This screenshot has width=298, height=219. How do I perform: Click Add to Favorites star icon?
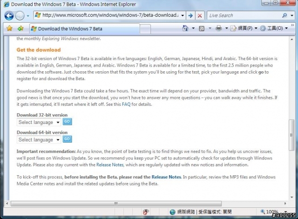pos(20,28)
